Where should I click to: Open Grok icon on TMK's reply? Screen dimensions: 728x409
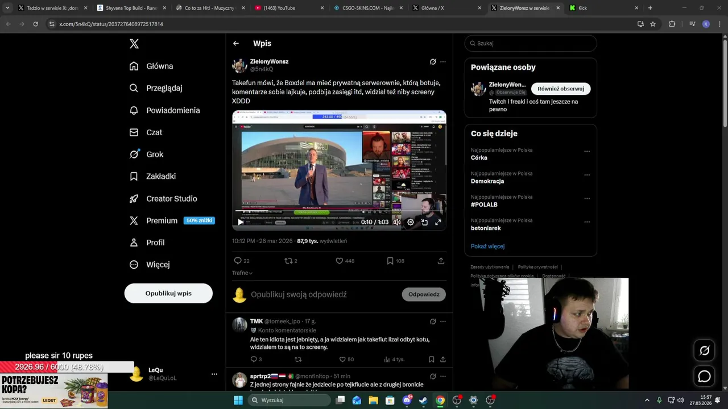(433, 322)
